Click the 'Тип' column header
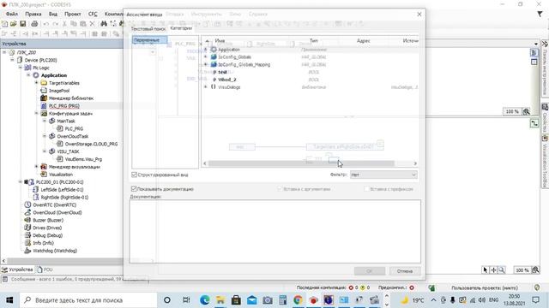 (314, 41)
